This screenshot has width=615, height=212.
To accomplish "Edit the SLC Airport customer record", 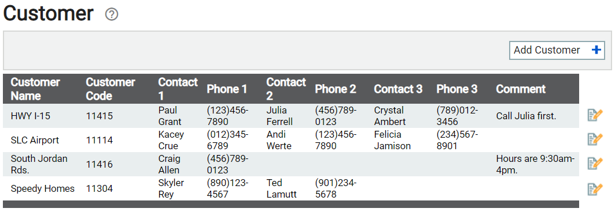I will (x=595, y=140).
